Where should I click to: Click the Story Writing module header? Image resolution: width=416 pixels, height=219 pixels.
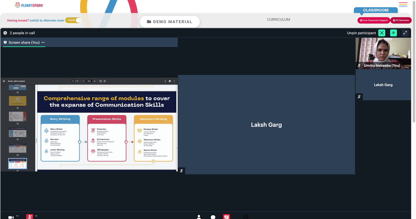click(60, 119)
